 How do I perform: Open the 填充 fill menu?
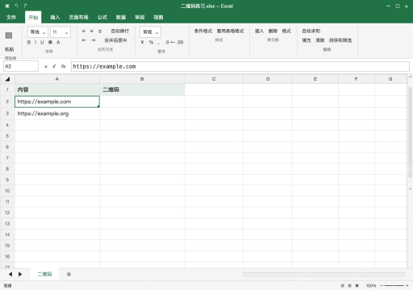(307, 40)
